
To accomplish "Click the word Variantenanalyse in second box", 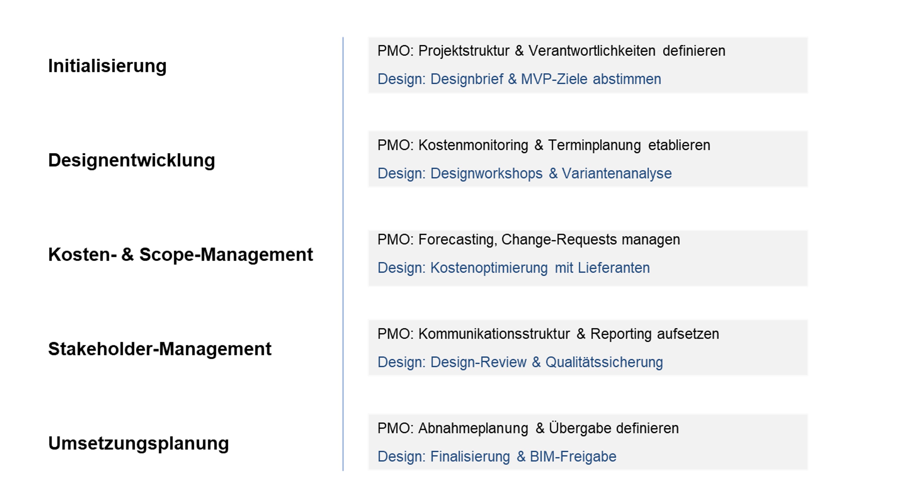I will click(616, 174).
